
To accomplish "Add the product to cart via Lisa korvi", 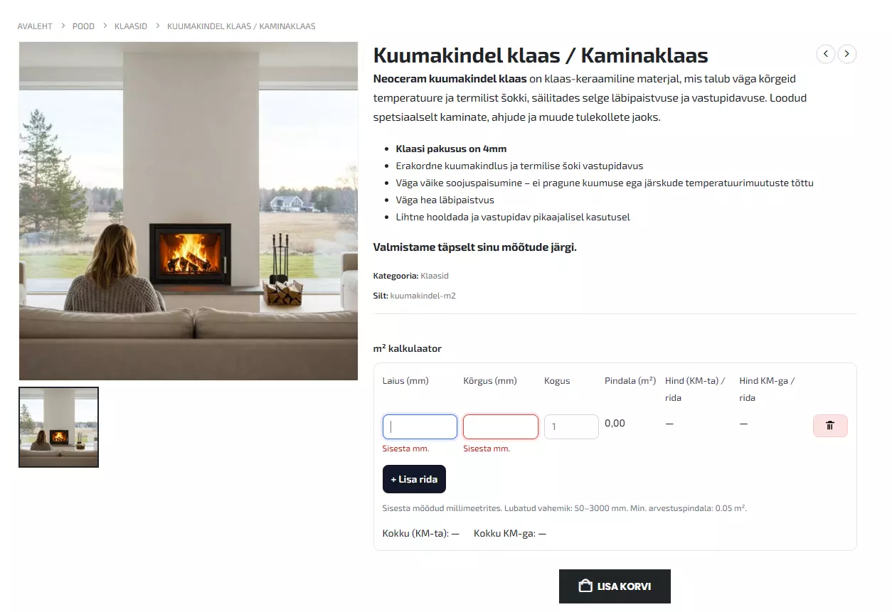I will tap(615, 586).
